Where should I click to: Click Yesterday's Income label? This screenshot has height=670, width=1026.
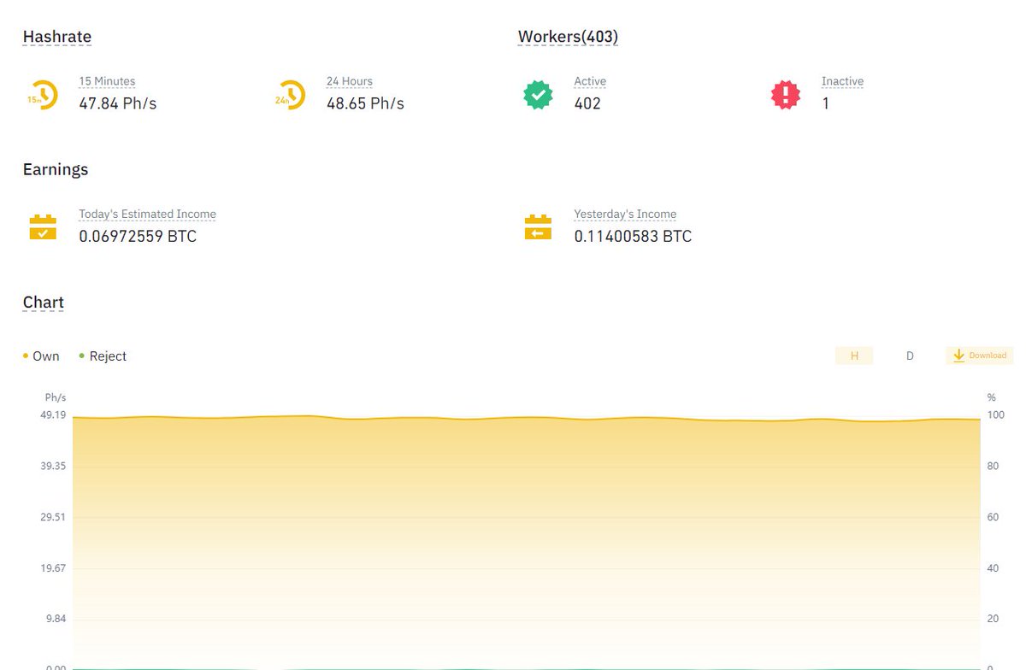point(625,215)
